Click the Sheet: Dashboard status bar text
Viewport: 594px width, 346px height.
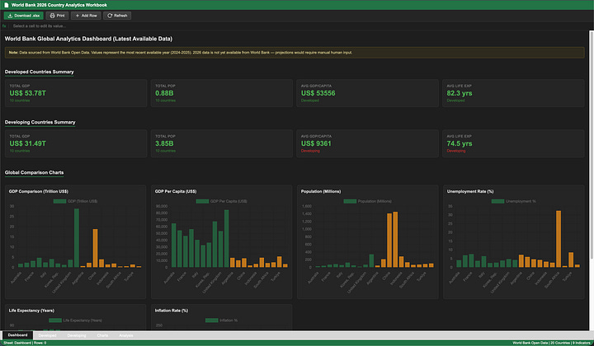[25, 343]
